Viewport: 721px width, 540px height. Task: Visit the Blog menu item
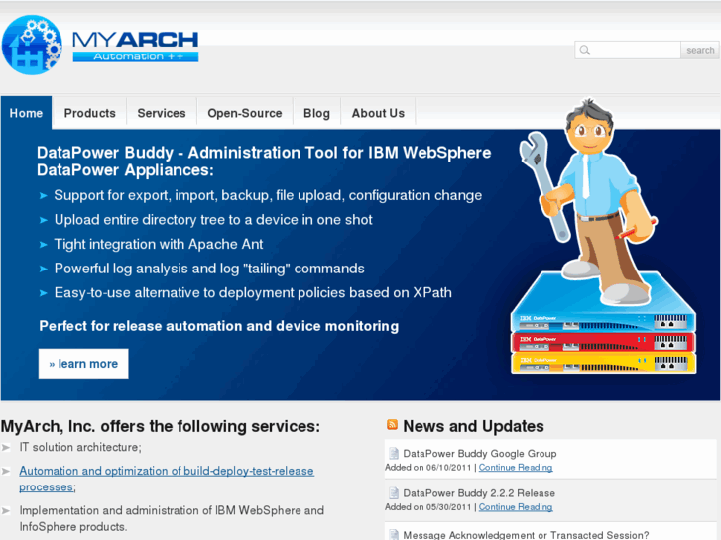(316, 113)
